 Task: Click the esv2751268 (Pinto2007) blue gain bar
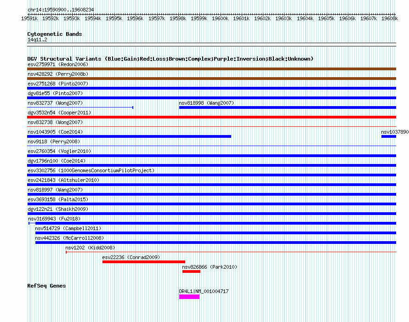tap(211, 88)
